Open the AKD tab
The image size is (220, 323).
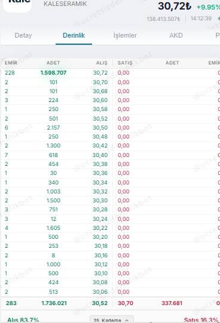click(176, 35)
